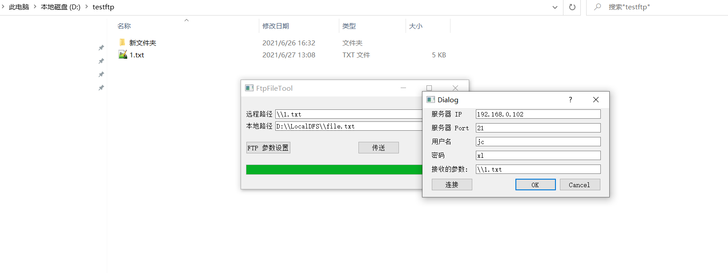The height and width of the screenshot is (273, 728).
Task: Click the first quick access pin icon
Action: 101,48
